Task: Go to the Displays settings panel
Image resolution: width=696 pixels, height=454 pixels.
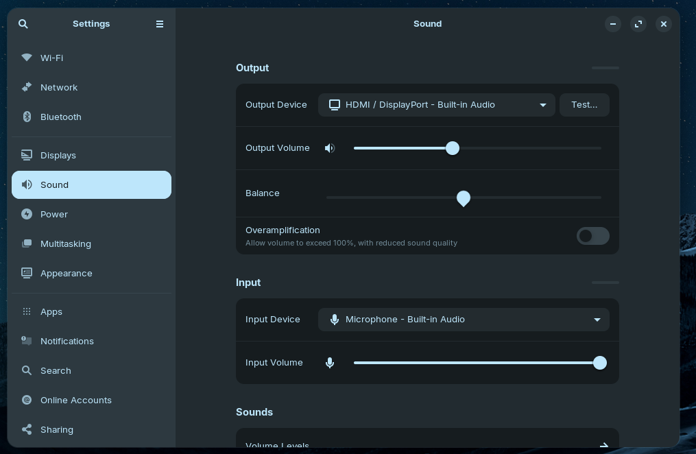Action: (58, 155)
